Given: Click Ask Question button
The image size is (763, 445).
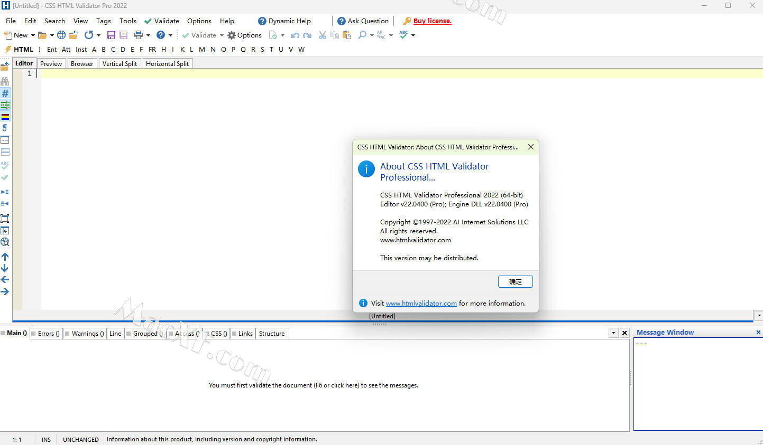Looking at the screenshot, I should coord(363,21).
